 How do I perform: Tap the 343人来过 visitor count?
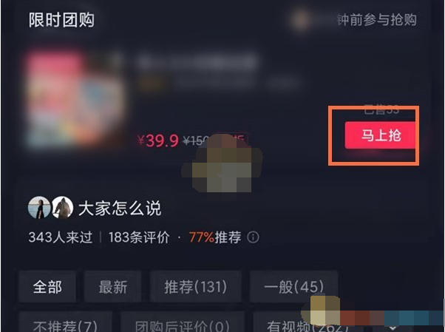pos(60,237)
